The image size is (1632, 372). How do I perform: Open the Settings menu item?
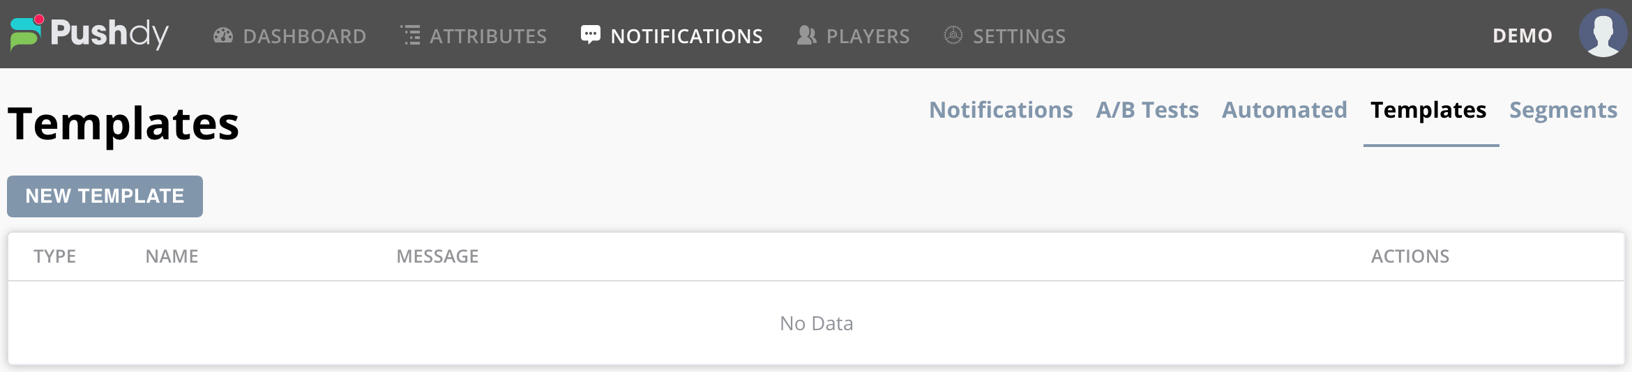coord(1019,36)
